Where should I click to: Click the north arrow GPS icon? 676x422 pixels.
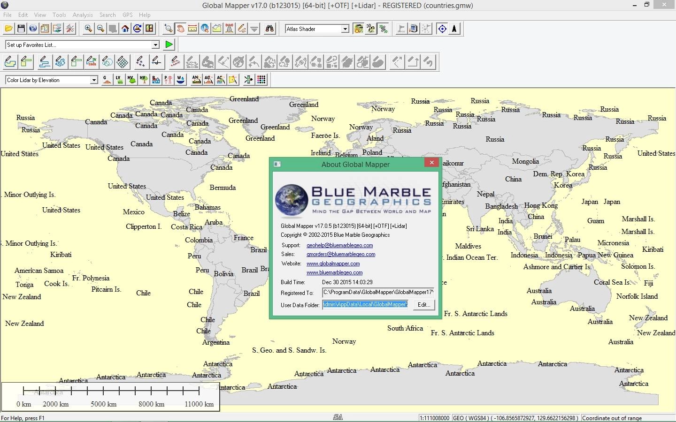pyautogui.click(x=454, y=29)
